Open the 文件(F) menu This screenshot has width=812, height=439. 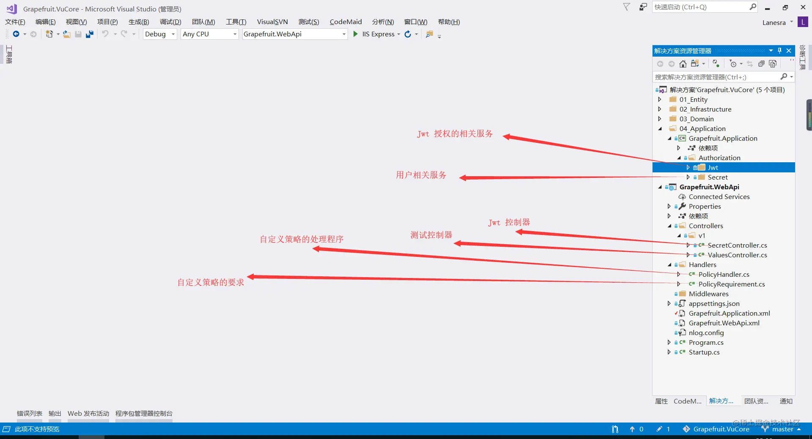[15, 22]
